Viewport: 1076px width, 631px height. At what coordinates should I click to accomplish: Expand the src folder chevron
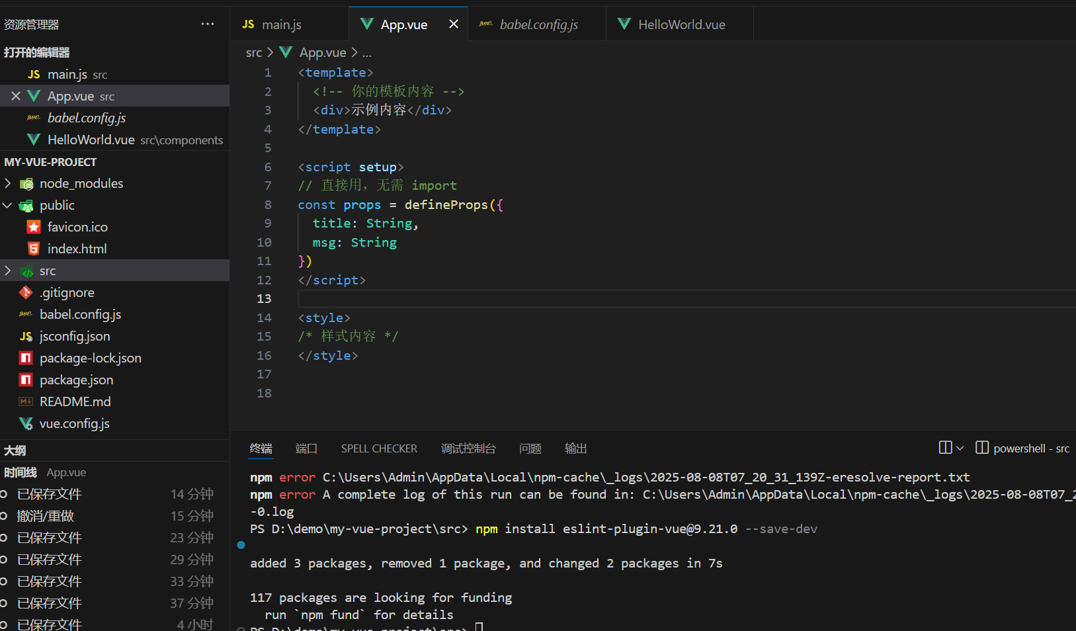8,271
